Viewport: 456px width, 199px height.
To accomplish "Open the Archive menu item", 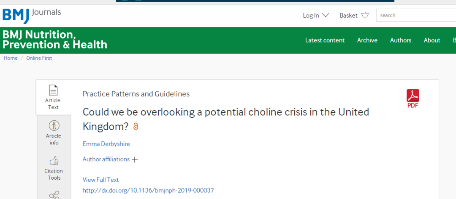I will [x=367, y=40].
